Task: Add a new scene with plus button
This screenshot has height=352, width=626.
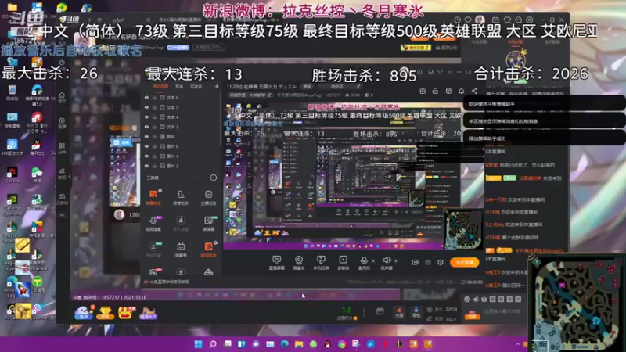Action: [217, 86]
